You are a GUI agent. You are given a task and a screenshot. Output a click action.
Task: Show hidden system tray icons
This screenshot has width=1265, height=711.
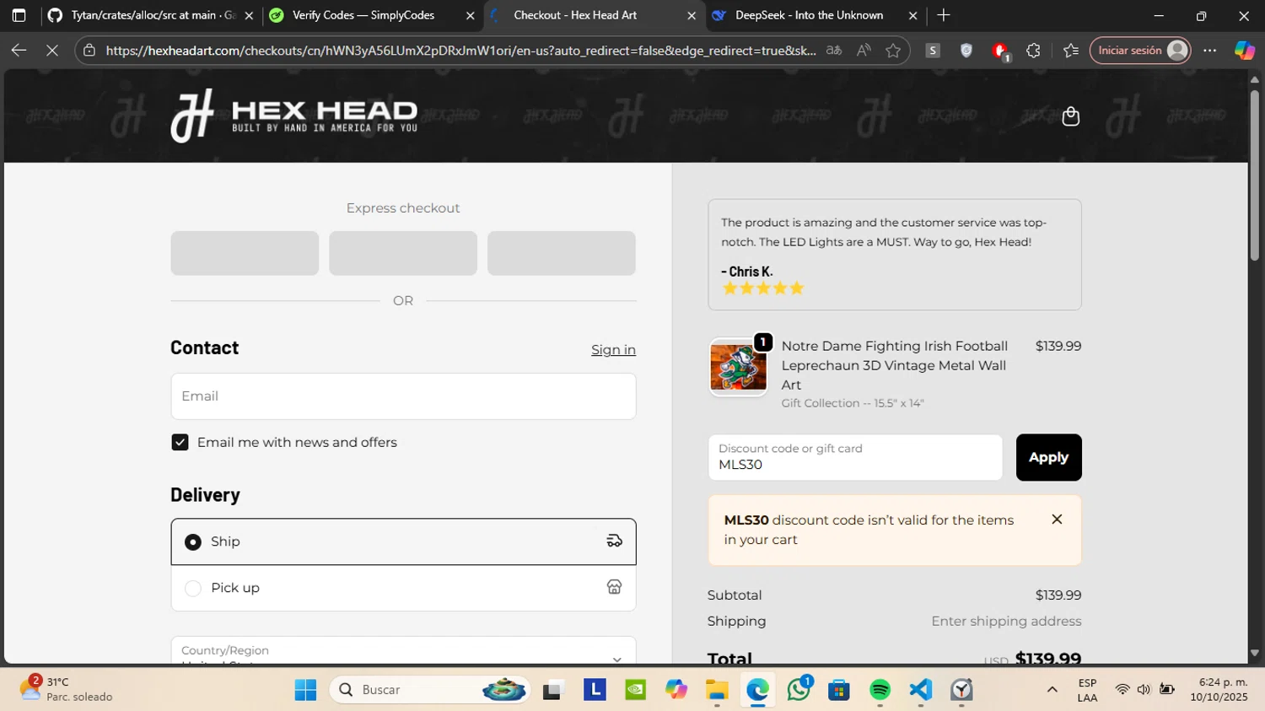click(1052, 690)
